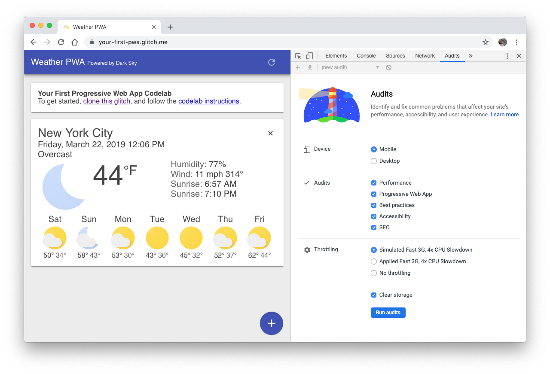Screen dimensions: 550x374
Task: Switch to the Console tab
Action: click(x=366, y=56)
